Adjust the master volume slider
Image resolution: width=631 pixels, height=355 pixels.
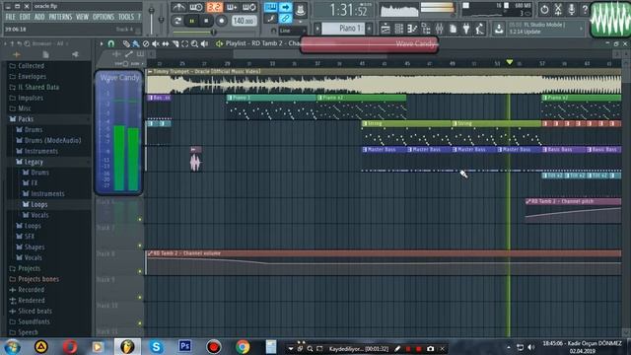pos(151,20)
